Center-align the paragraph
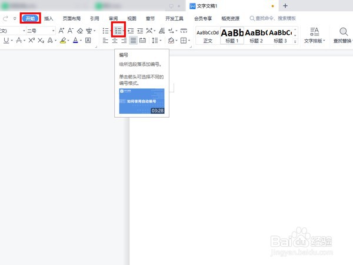The width and height of the screenshot is (353, 265). coord(115,41)
